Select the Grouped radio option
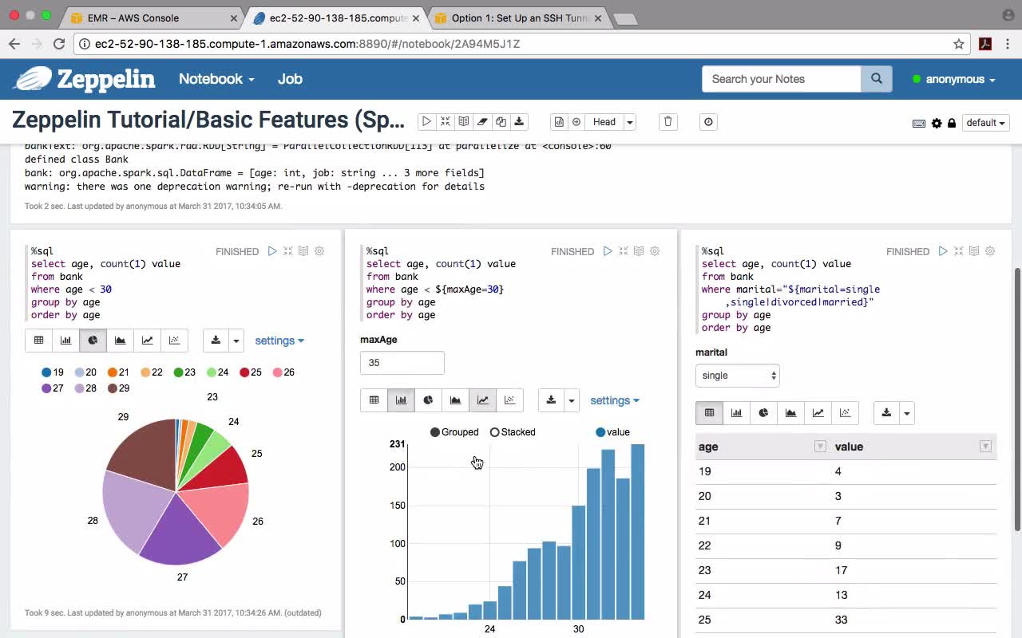This screenshot has height=638, width=1022. click(454, 432)
